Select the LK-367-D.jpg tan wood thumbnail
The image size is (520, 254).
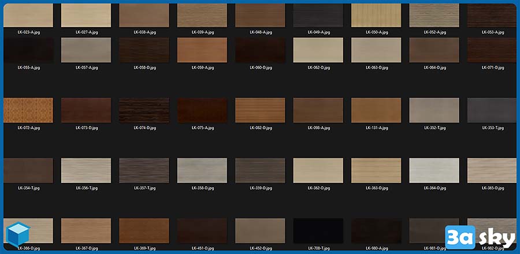[x=86, y=231]
